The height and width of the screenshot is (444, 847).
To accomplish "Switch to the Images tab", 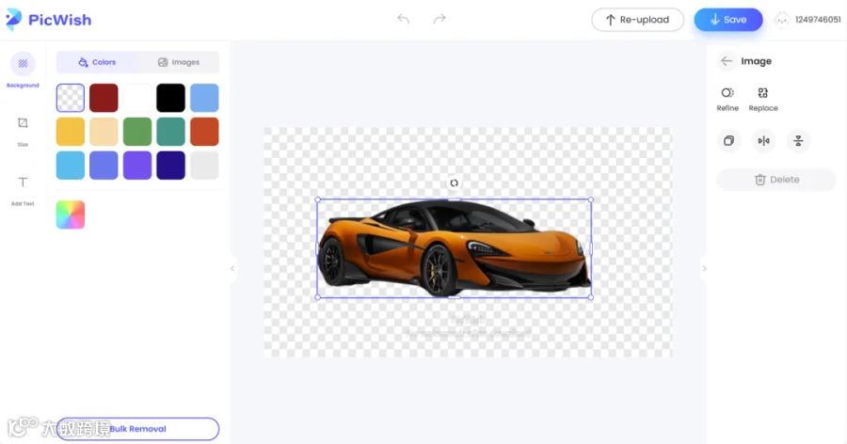I will (x=179, y=62).
